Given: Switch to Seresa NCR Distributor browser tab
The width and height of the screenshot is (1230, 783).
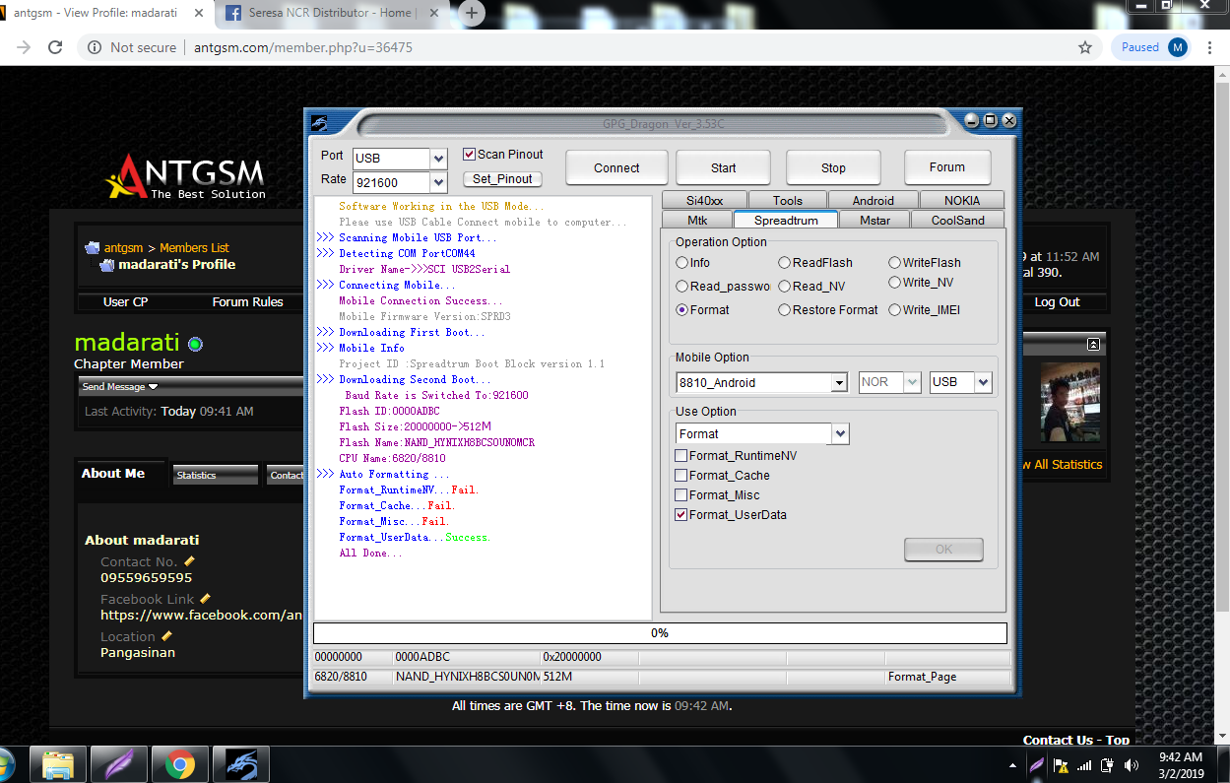Looking at the screenshot, I should (x=334, y=13).
